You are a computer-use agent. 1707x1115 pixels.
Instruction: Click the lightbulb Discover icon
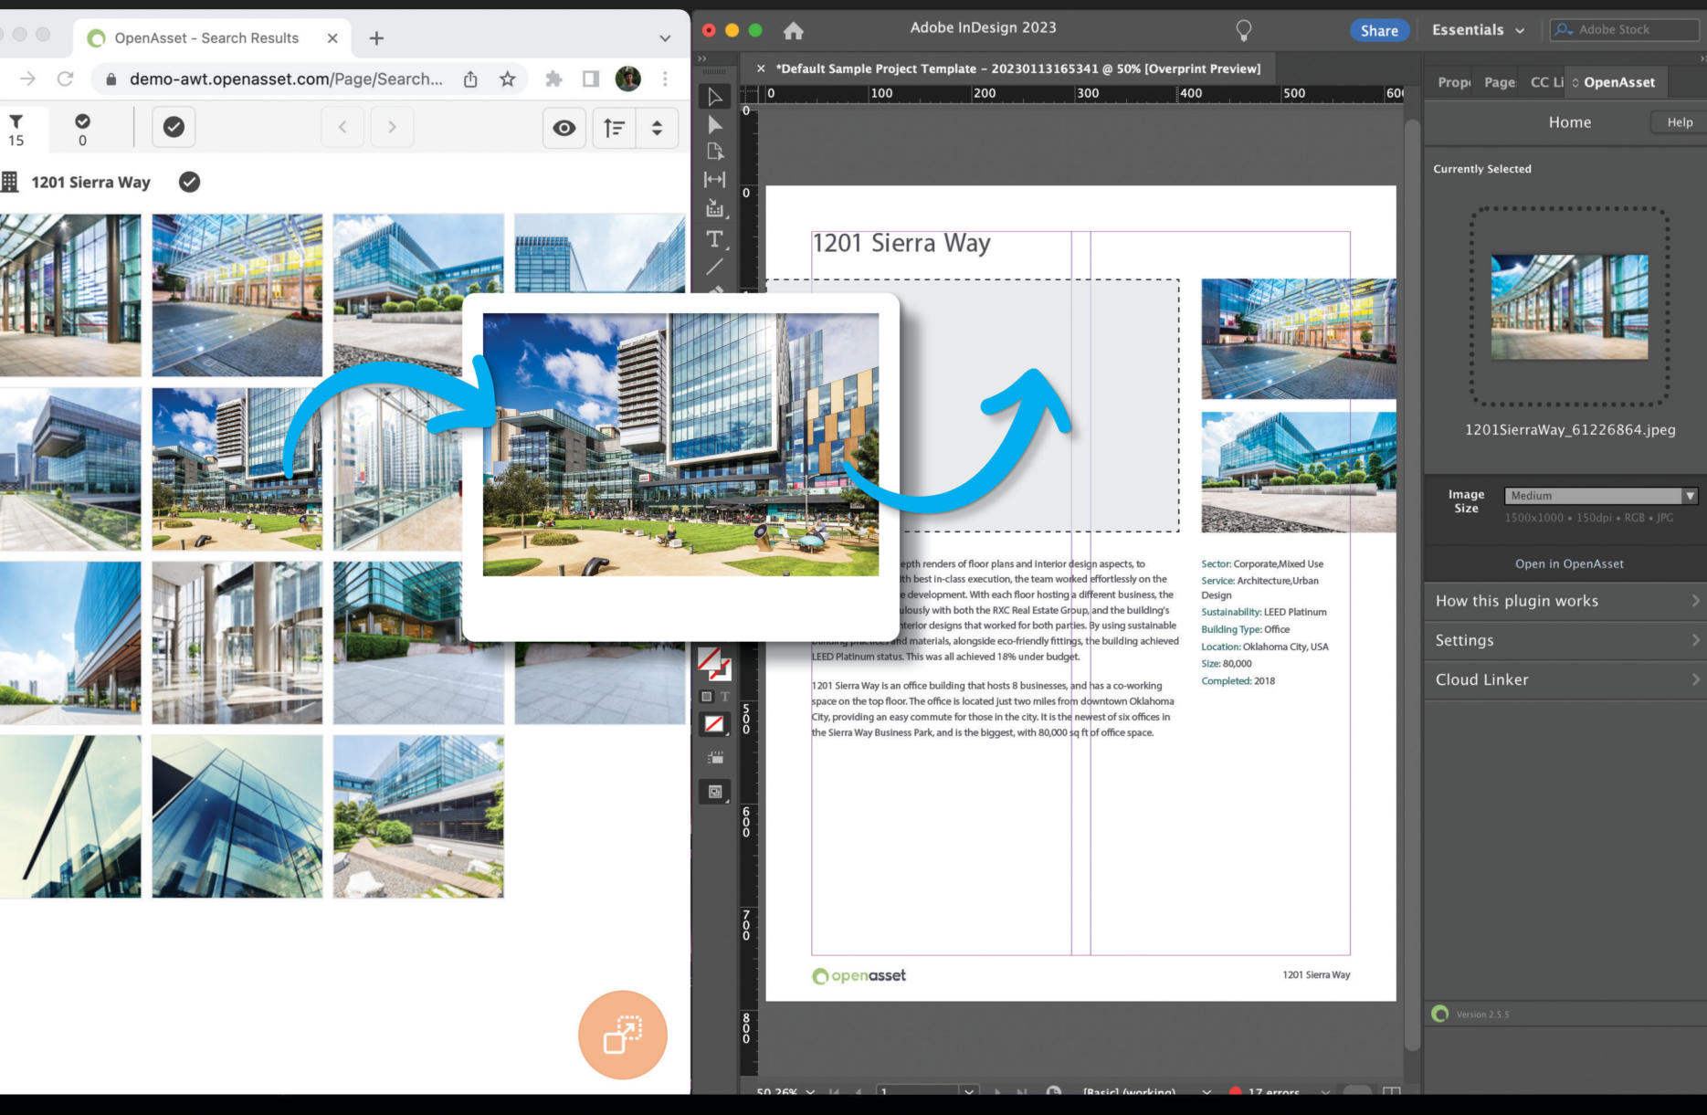click(x=1243, y=30)
